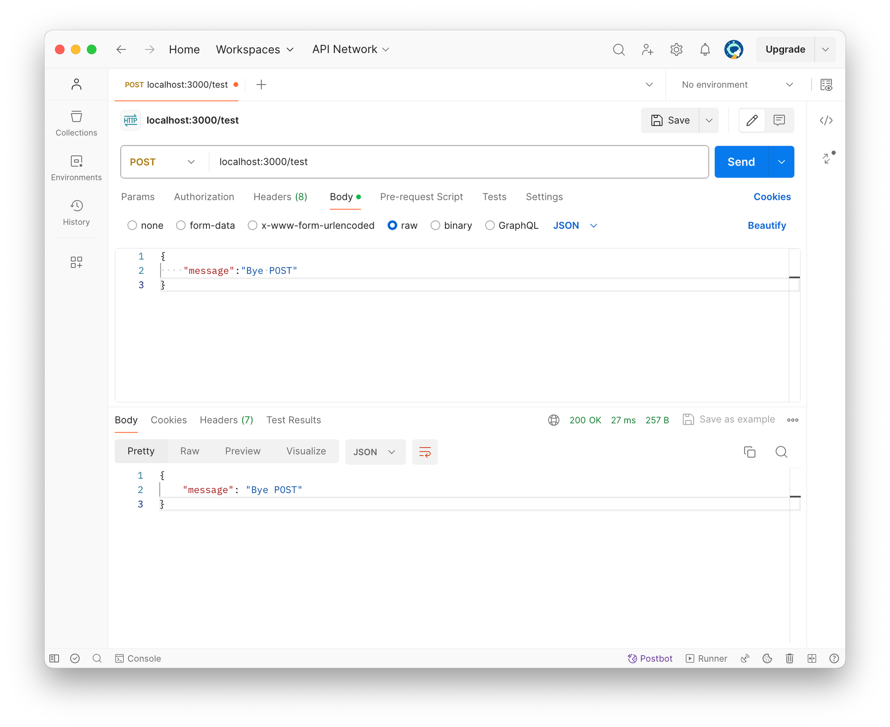Click the Upgrade button
890x727 pixels.
click(x=785, y=49)
